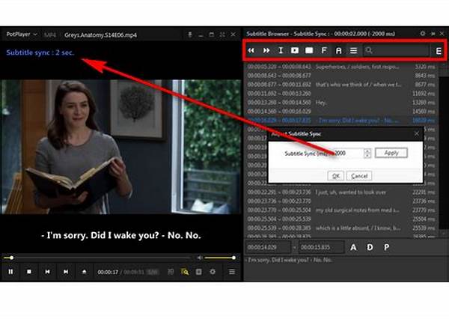Click the Subtitle Sync spinner arrows
This screenshot has width=449, height=319.
(x=367, y=153)
